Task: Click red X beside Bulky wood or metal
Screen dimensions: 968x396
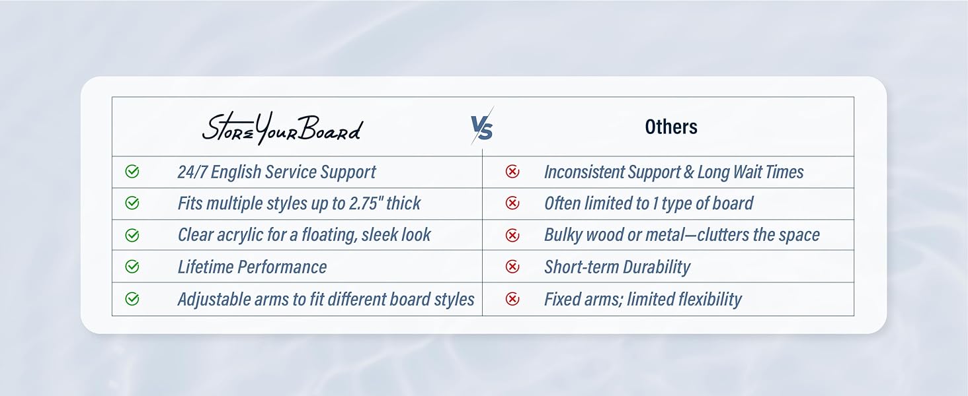Action: pos(512,235)
